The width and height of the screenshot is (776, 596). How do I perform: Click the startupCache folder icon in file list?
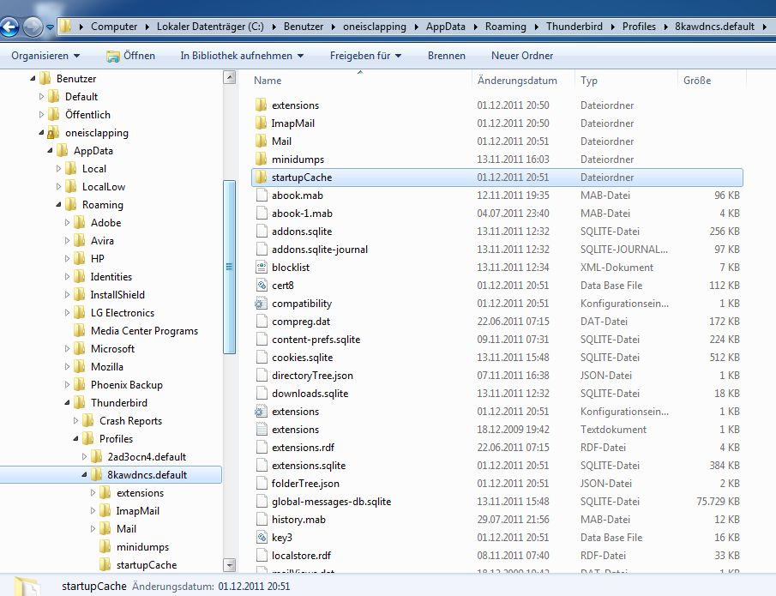coord(262,178)
